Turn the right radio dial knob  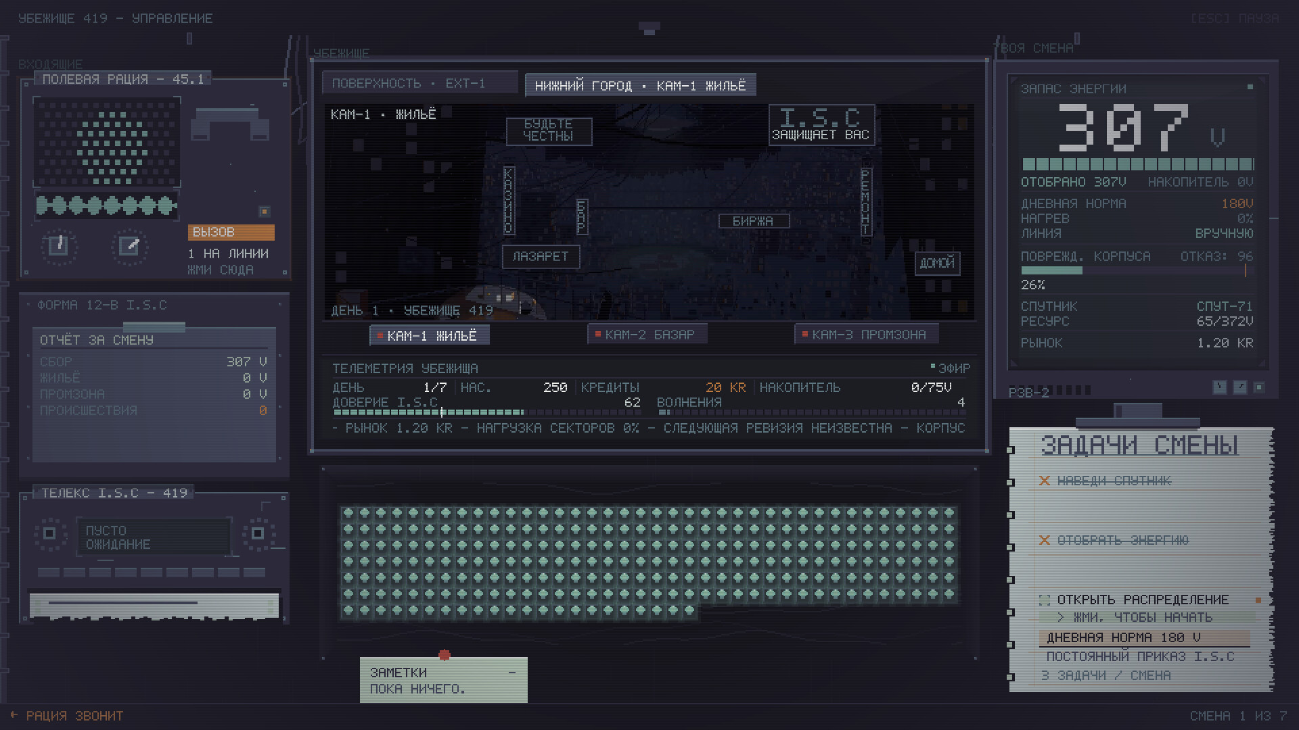(x=129, y=245)
